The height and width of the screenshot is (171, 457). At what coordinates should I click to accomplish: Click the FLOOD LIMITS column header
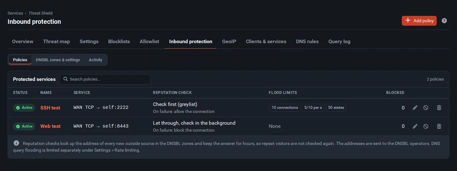(x=283, y=93)
